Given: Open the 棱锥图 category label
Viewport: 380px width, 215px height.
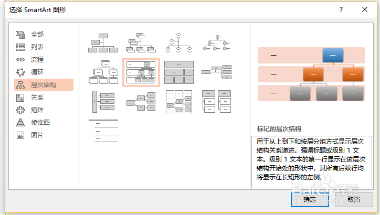Looking at the screenshot, I should coord(40,123).
